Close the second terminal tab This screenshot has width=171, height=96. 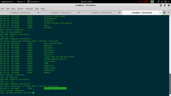(79, 13)
